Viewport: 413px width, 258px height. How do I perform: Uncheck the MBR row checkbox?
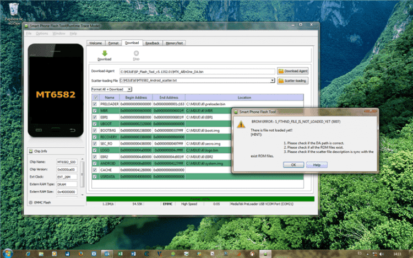95,111
